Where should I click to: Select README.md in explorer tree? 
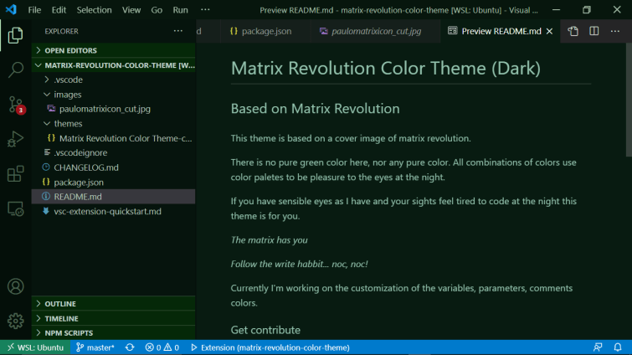point(114,197)
